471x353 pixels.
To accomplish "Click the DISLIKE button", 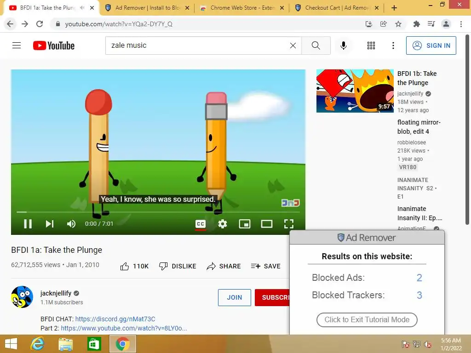I will click(178, 266).
